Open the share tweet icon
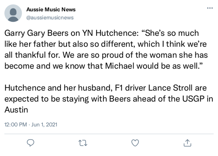Image resolution: width=218 pixels, height=156 pixels. [x=187, y=143]
